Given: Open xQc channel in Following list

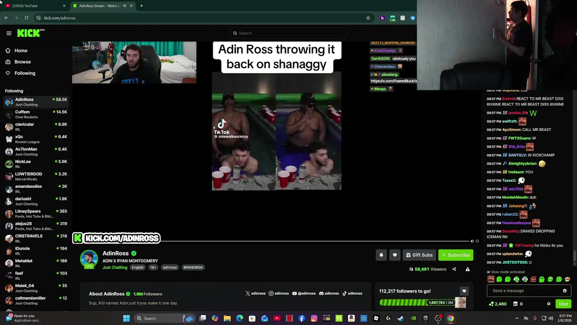Looking at the screenshot, I should (x=36, y=139).
